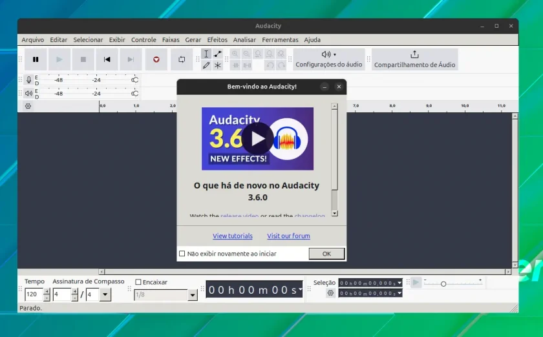The image size is (543, 337).
Task: Click the speaker playback meter icon
Action: pos(28,94)
